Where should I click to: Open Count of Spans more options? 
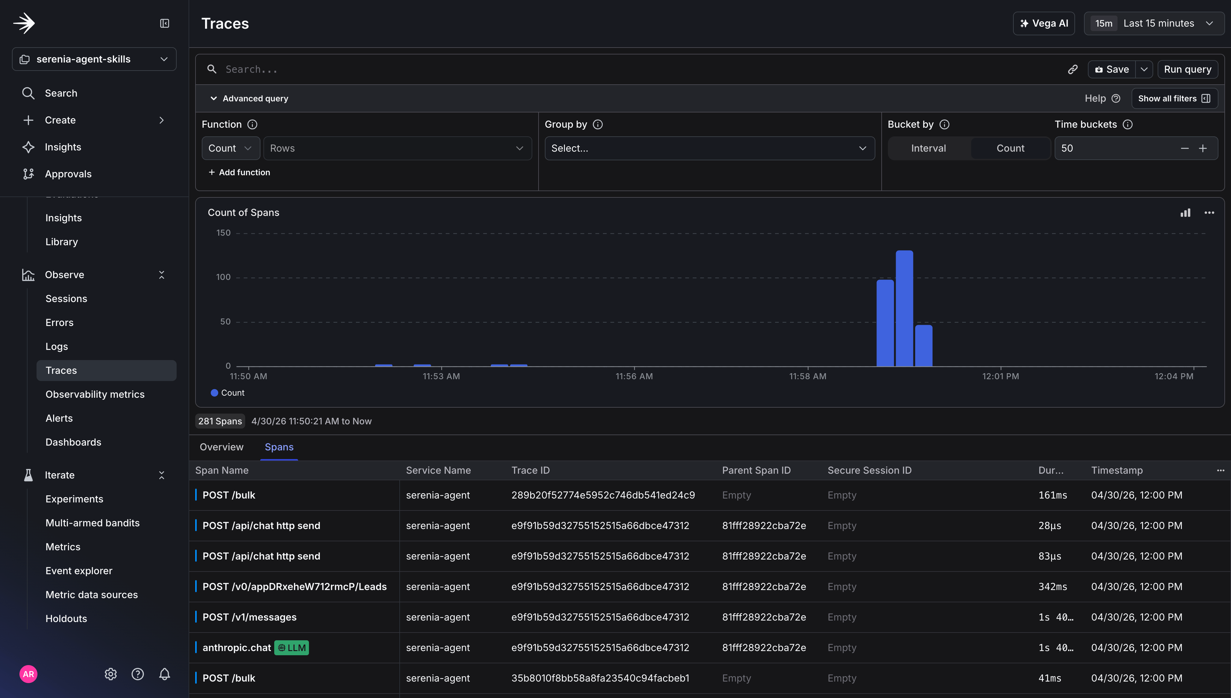1209,213
